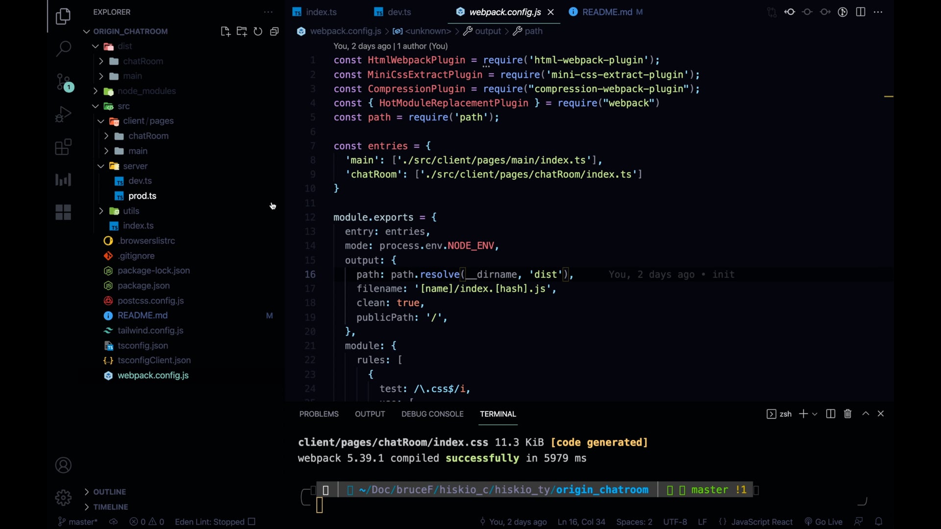Viewport: 941px width, 529px height.
Task: Open the Run and Debug view
Action: pyautogui.click(x=63, y=114)
